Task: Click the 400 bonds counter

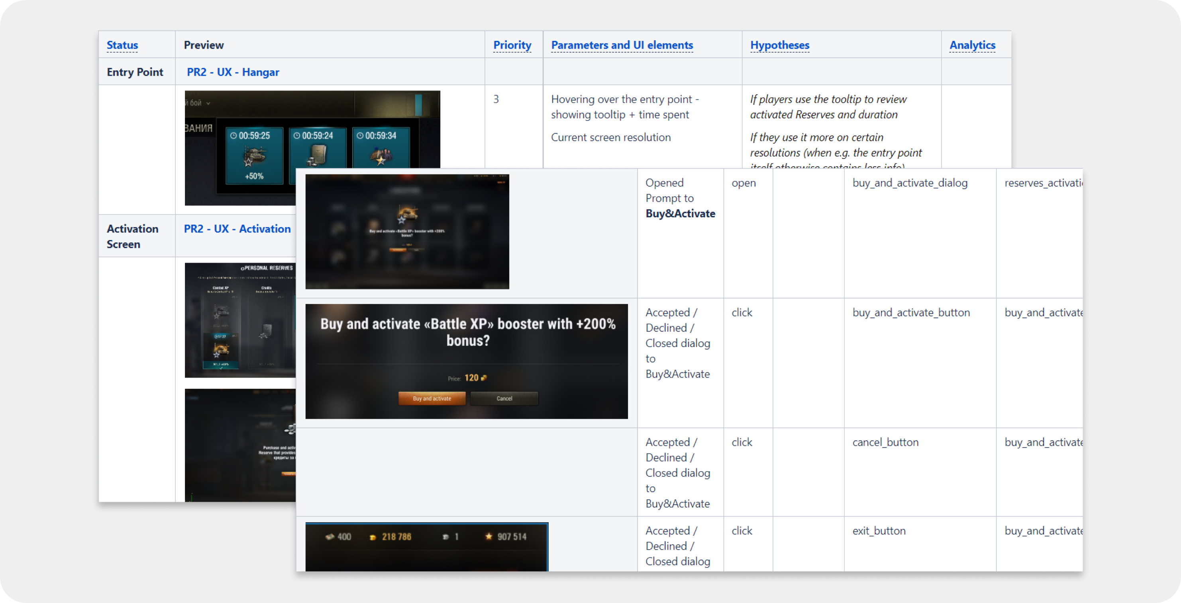Action: [x=338, y=537]
